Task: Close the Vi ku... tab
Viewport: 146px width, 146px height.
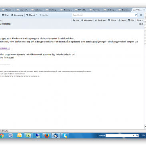Action: [144, 10]
